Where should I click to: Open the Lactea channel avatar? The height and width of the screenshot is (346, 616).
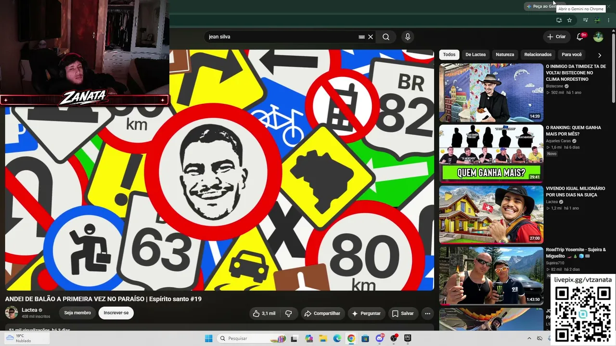point(12,313)
